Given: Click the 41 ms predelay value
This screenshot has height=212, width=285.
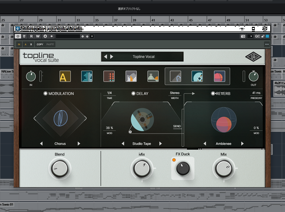Looking at the screenshot, I should pos(256,93).
